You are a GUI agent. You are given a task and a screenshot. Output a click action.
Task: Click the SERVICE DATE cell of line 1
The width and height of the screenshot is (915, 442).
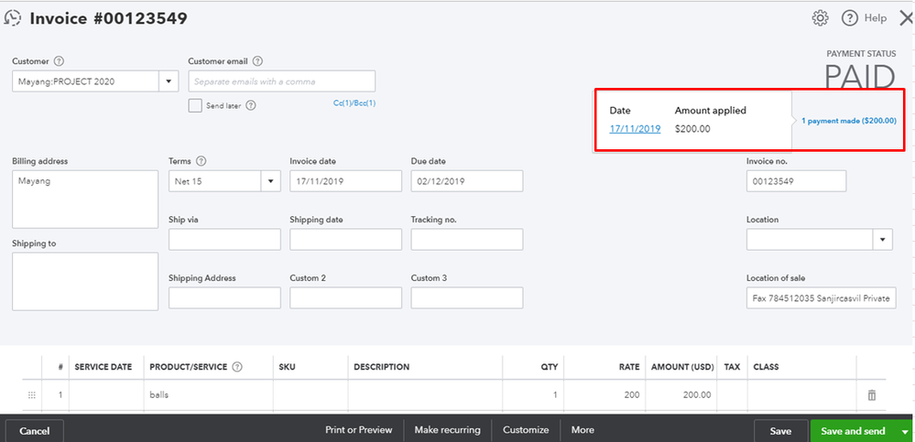pos(106,394)
